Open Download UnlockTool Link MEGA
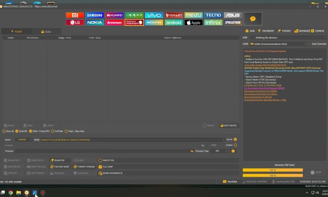Screen dimensions: 328x197 click(260, 91)
